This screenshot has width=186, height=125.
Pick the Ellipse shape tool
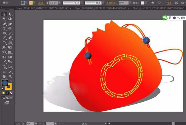4,33
